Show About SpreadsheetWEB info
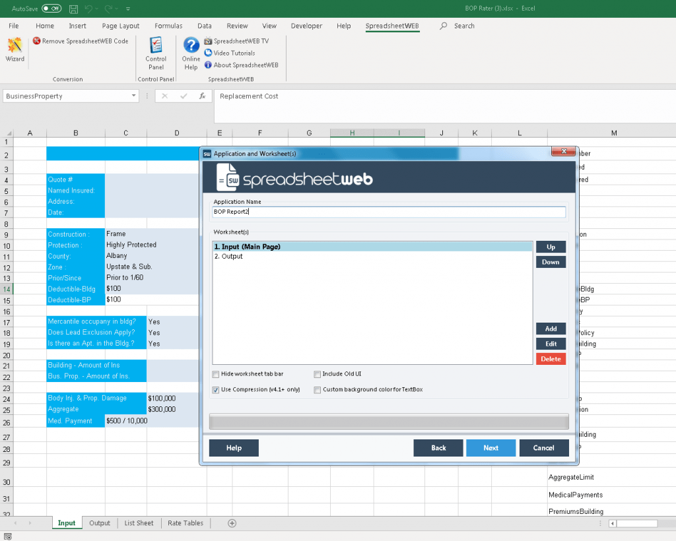 (x=242, y=65)
